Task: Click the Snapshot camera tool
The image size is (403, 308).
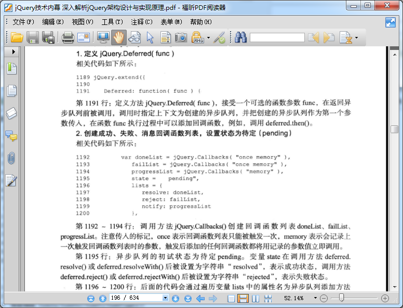Action: pos(181,37)
